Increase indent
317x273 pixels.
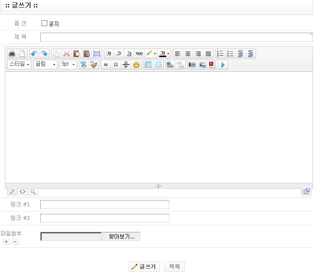[251, 53]
